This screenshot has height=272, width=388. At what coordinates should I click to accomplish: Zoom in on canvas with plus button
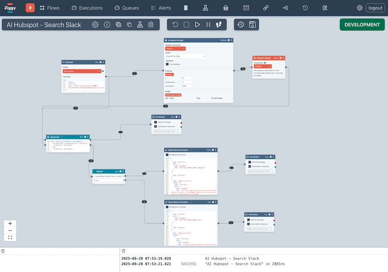pos(10,223)
